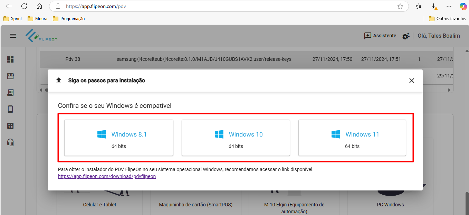This screenshot has height=215, width=469.
Task: Select the Windows 11 64 bits card
Action: (352, 138)
